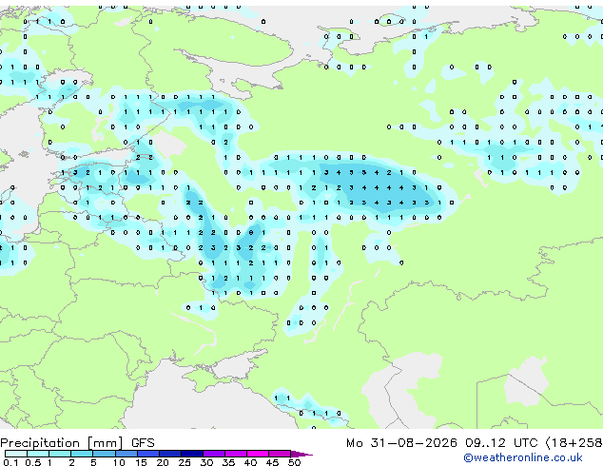Click the '50' legend scale label

[x=294, y=462]
